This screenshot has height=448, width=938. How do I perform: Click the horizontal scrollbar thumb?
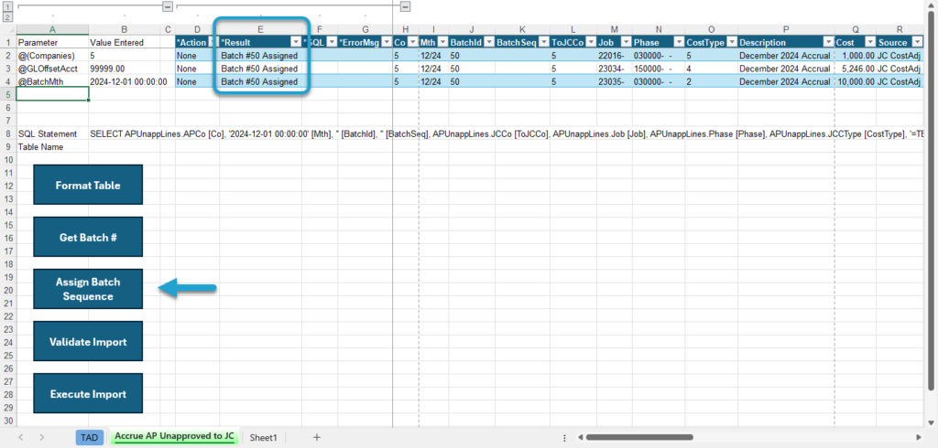[x=638, y=437]
